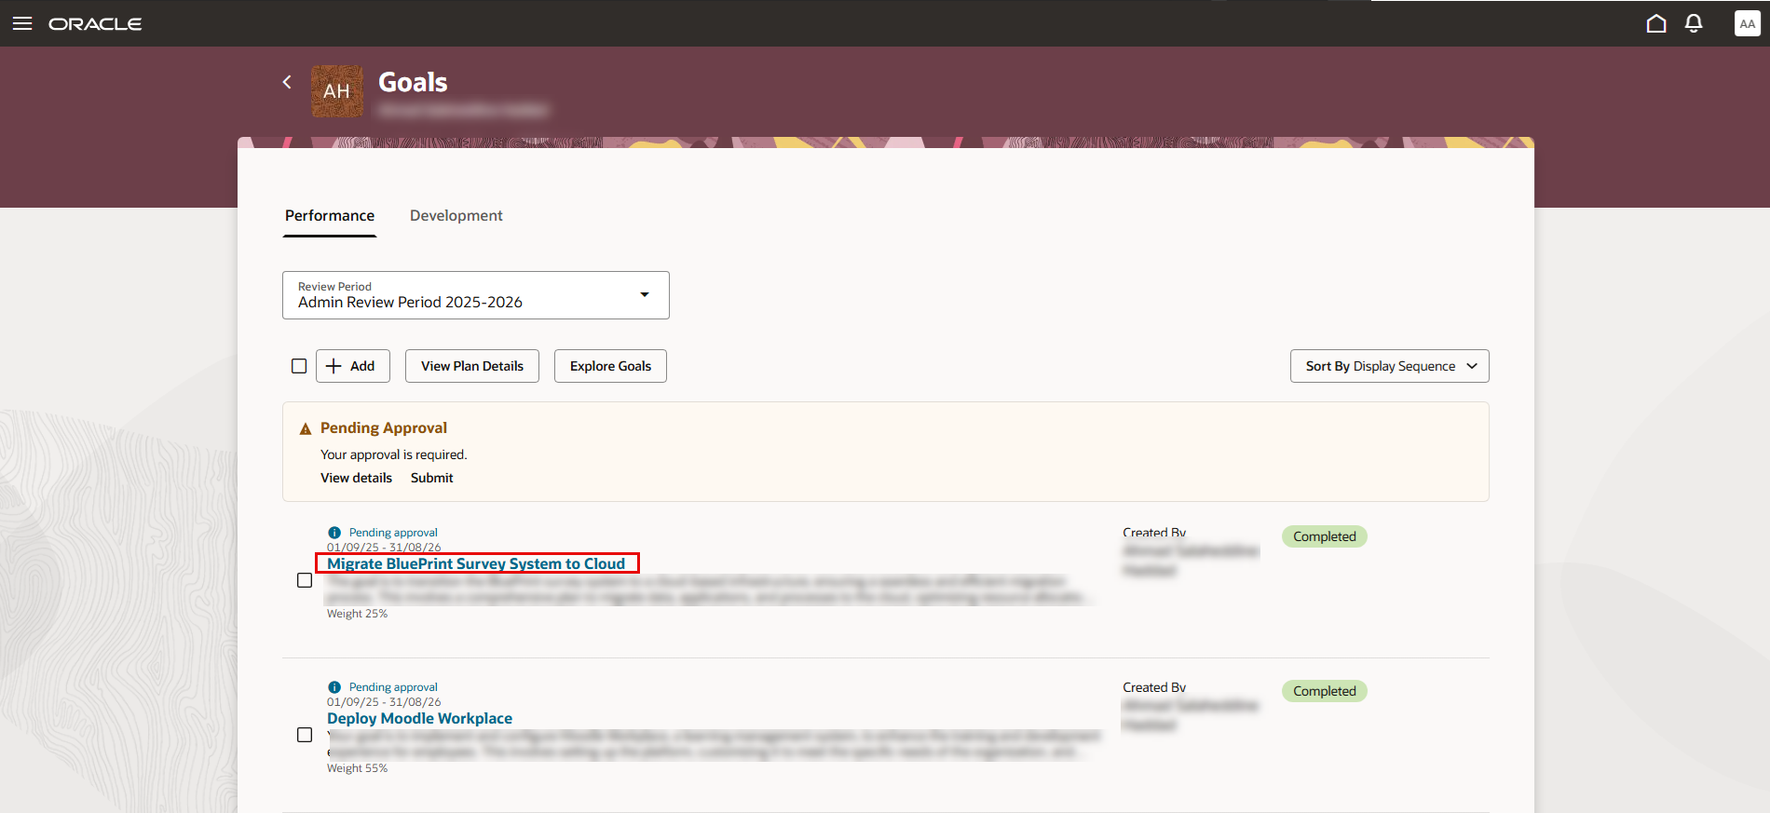Check the Migrate BluePrint Survey System goal checkbox
1770x813 pixels.
(x=305, y=580)
